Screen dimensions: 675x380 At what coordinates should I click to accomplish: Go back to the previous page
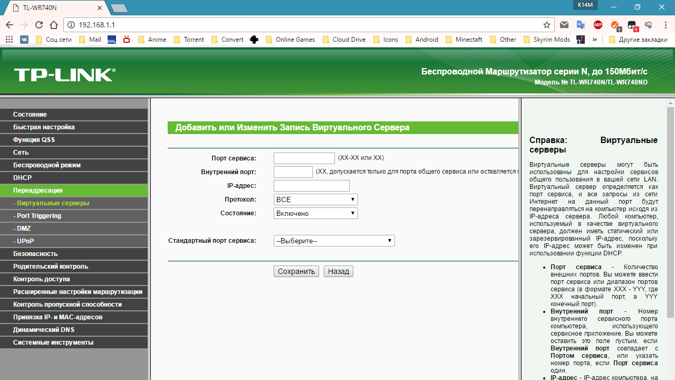click(9, 25)
